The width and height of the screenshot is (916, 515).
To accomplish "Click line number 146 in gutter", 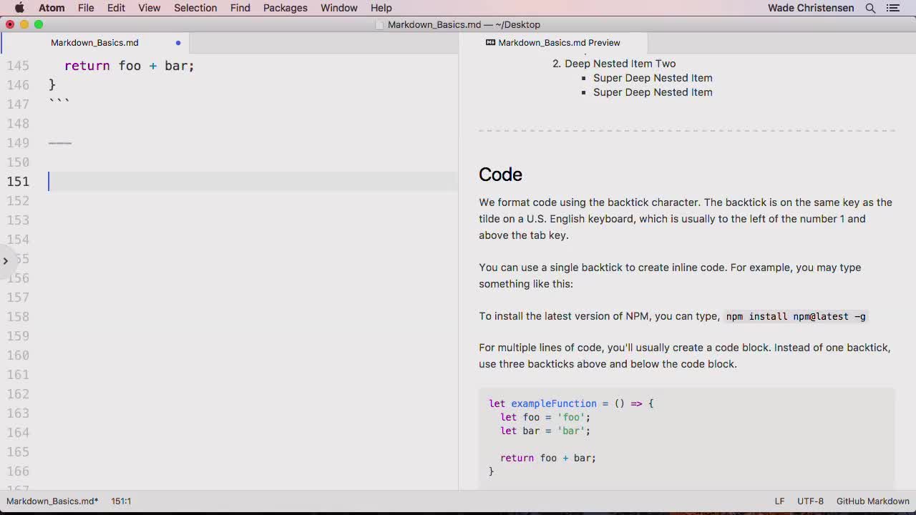I will click(x=18, y=85).
